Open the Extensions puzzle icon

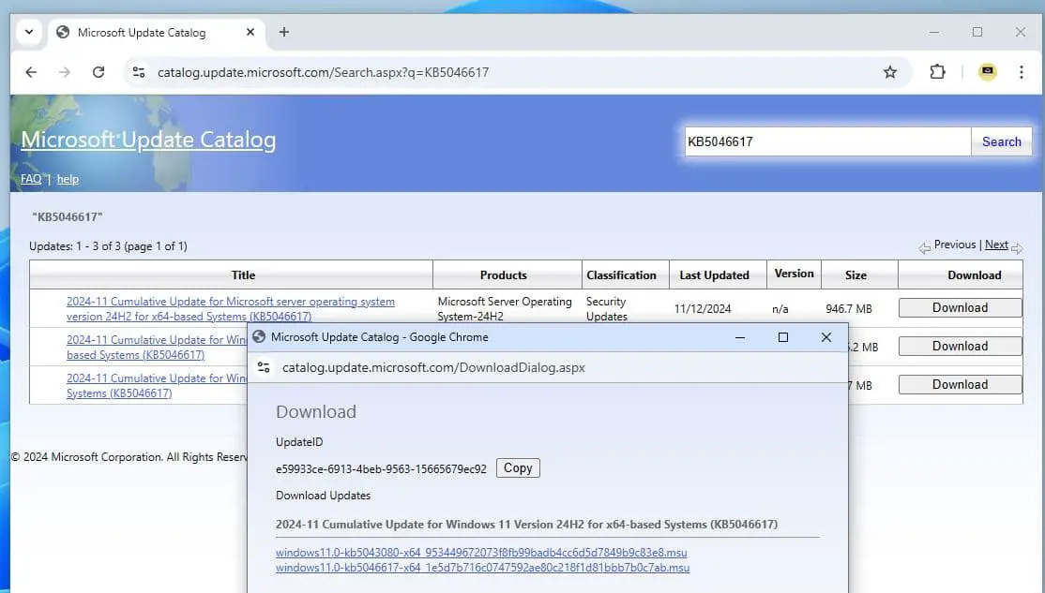(937, 72)
